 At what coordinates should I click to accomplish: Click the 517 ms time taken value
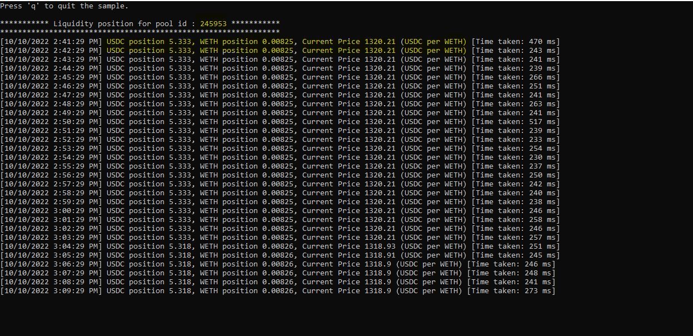[x=542, y=122]
